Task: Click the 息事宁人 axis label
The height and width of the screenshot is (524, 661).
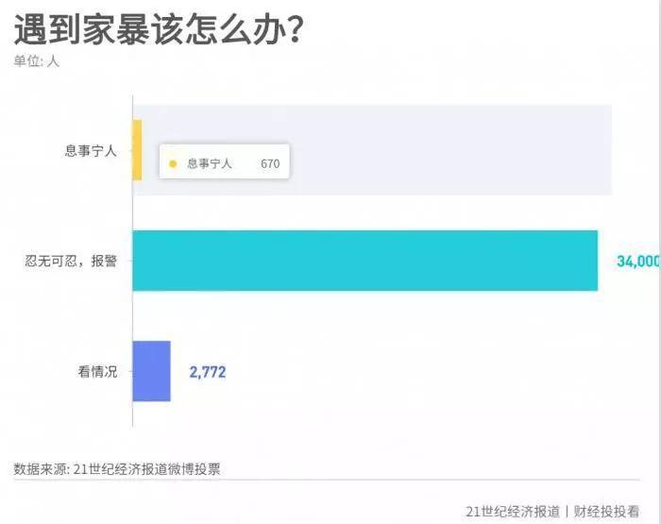Action: pyautogui.click(x=91, y=150)
